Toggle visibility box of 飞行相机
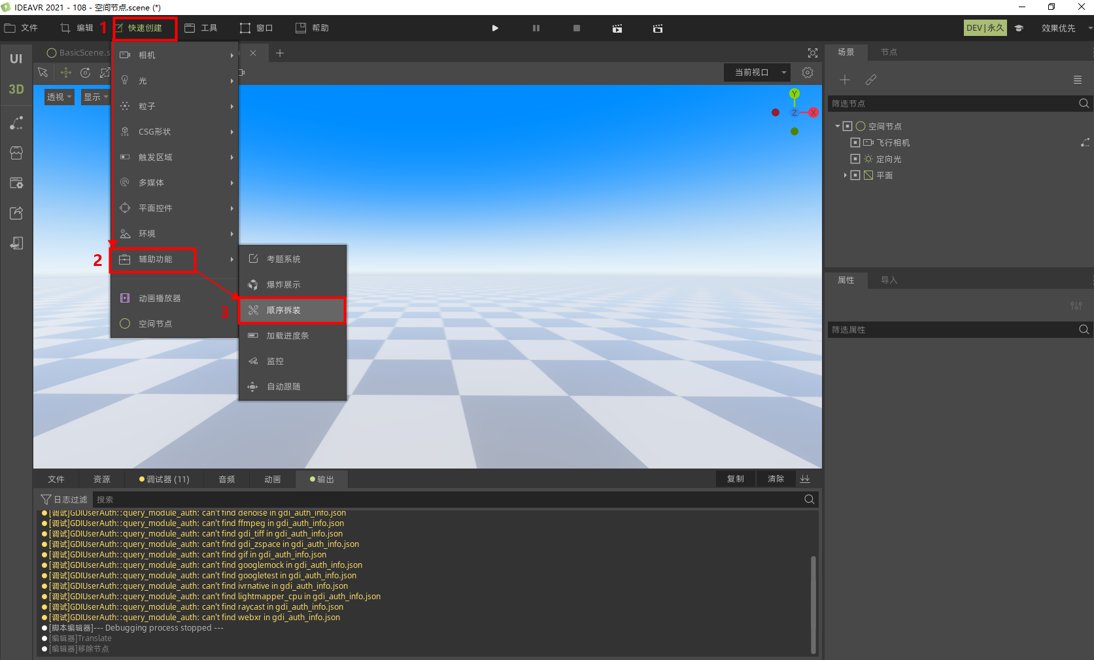 855,142
